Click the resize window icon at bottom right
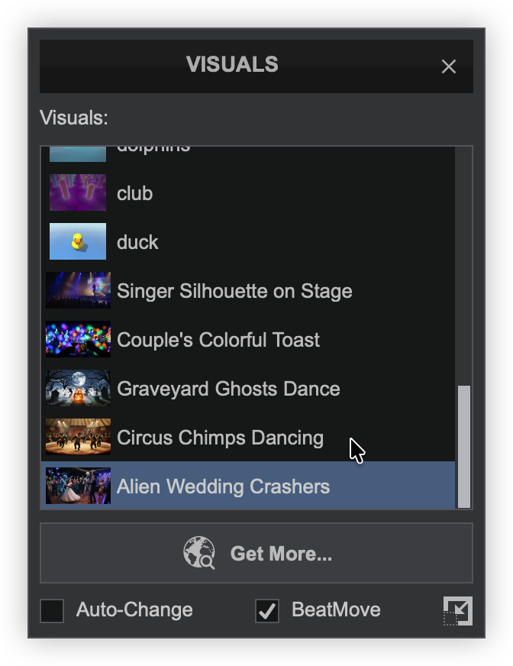This screenshot has width=513, height=666. [458, 611]
